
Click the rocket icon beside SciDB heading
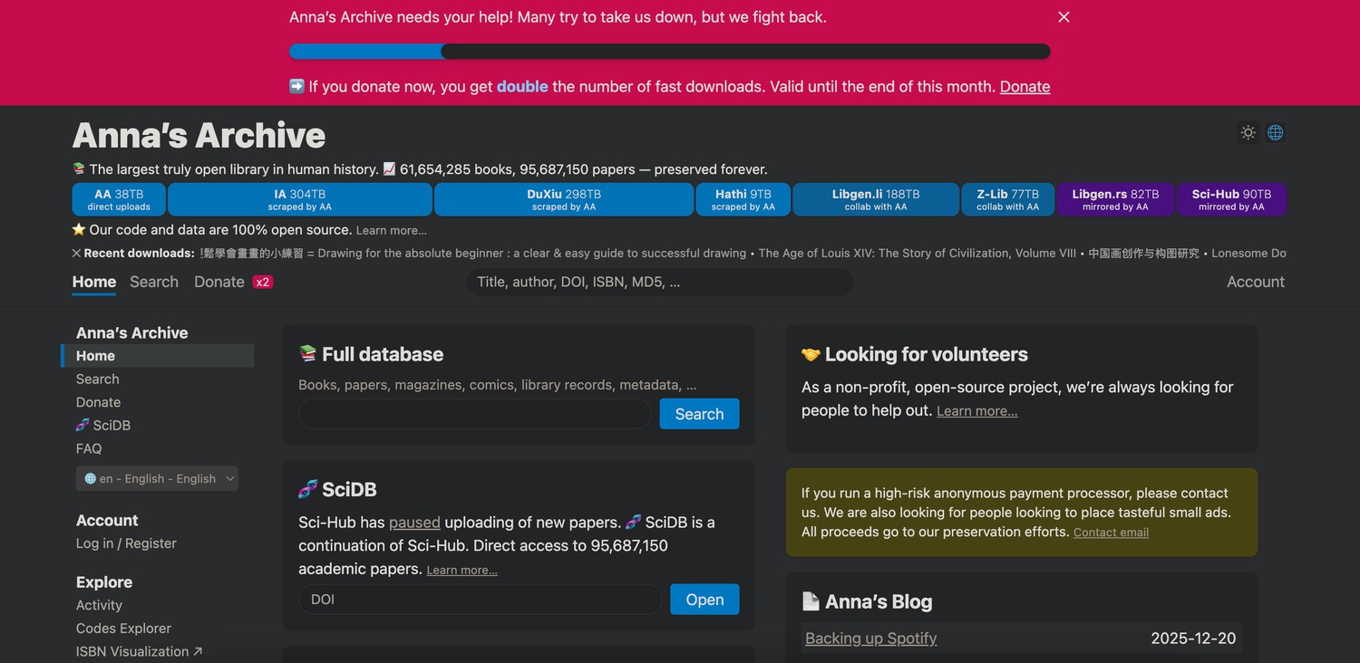(x=307, y=488)
